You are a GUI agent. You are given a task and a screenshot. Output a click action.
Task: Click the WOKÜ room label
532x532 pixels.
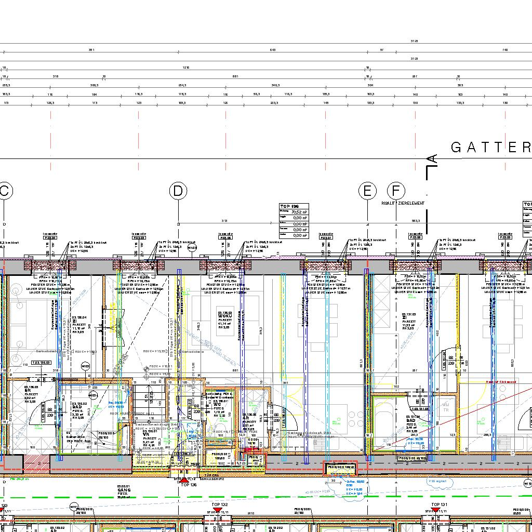click(225, 316)
